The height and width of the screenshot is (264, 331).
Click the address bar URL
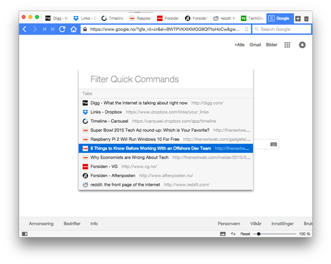click(x=165, y=29)
